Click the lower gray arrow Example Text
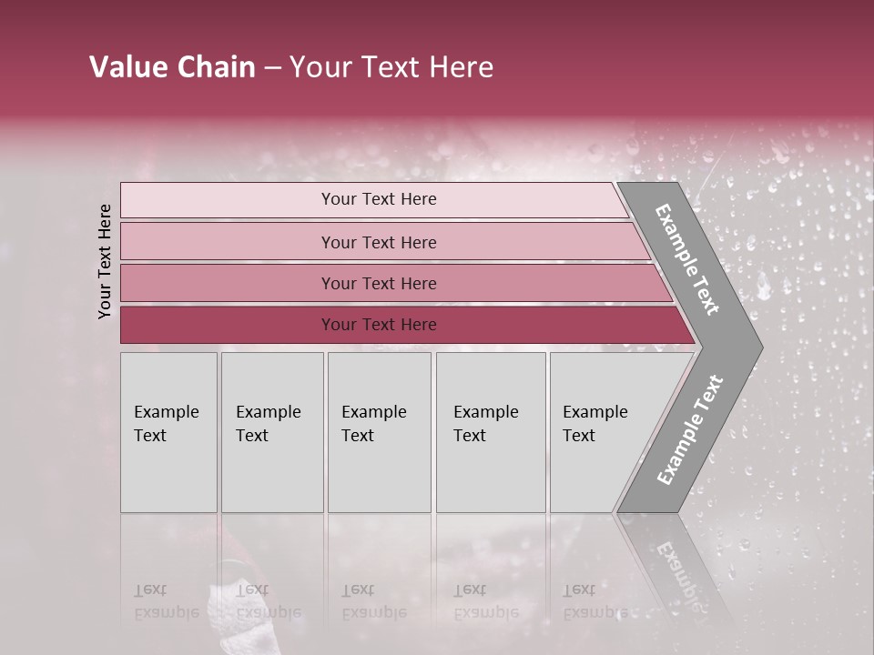The width and height of the screenshot is (874, 655). pyautogui.click(x=690, y=429)
